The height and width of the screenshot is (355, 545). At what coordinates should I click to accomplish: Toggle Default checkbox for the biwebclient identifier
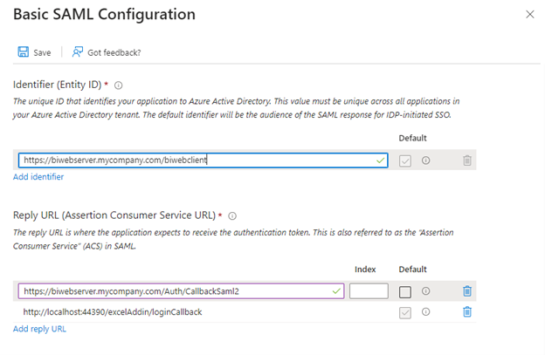point(404,160)
